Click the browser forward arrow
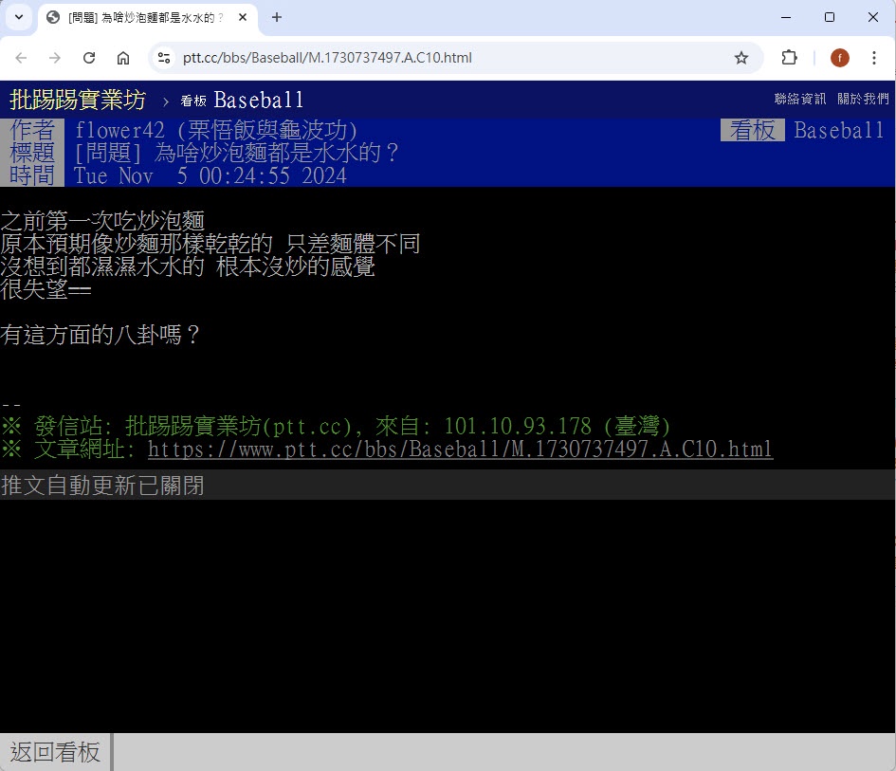The image size is (896, 771). pyautogui.click(x=55, y=58)
